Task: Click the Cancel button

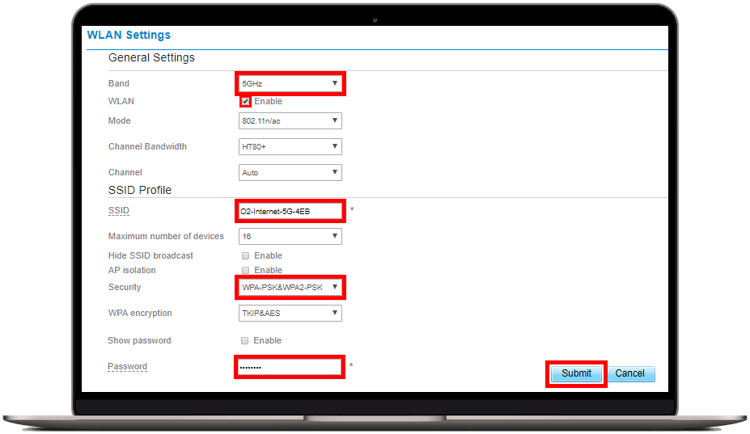Action: (x=629, y=373)
